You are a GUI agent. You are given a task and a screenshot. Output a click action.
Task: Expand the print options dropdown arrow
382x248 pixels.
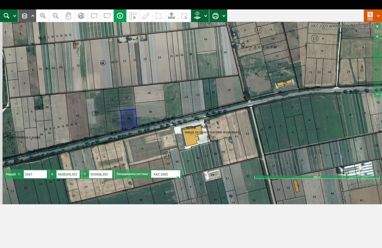point(223,16)
